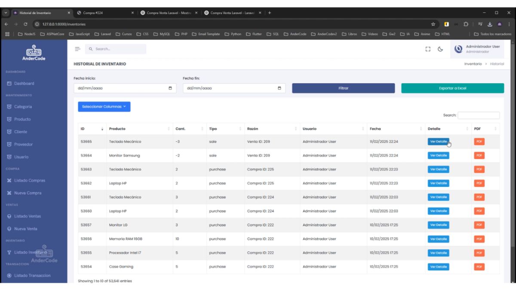Click the table Search input field
This screenshot has height=290, width=516.
tap(479, 115)
